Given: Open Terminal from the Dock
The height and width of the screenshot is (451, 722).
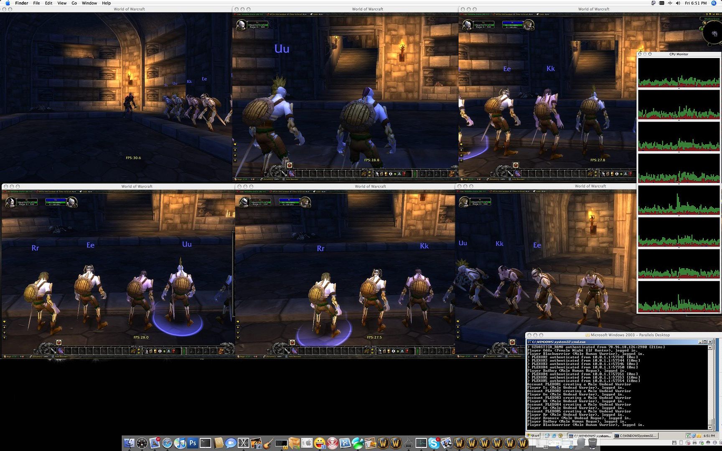Looking at the screenshot, I should click(206, 443).
